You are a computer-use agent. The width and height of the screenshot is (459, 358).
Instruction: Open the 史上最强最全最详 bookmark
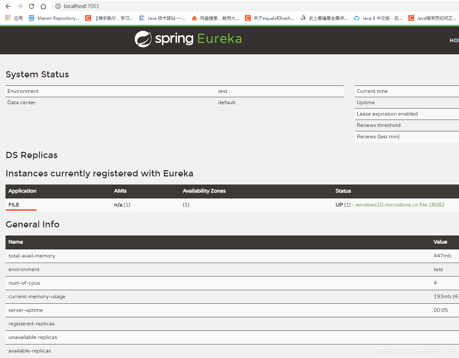coord(324,18)
